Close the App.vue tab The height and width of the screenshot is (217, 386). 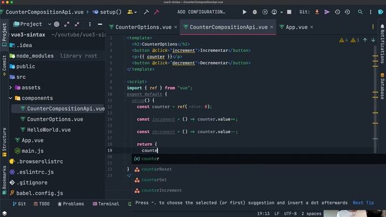[x=312, y=27]
